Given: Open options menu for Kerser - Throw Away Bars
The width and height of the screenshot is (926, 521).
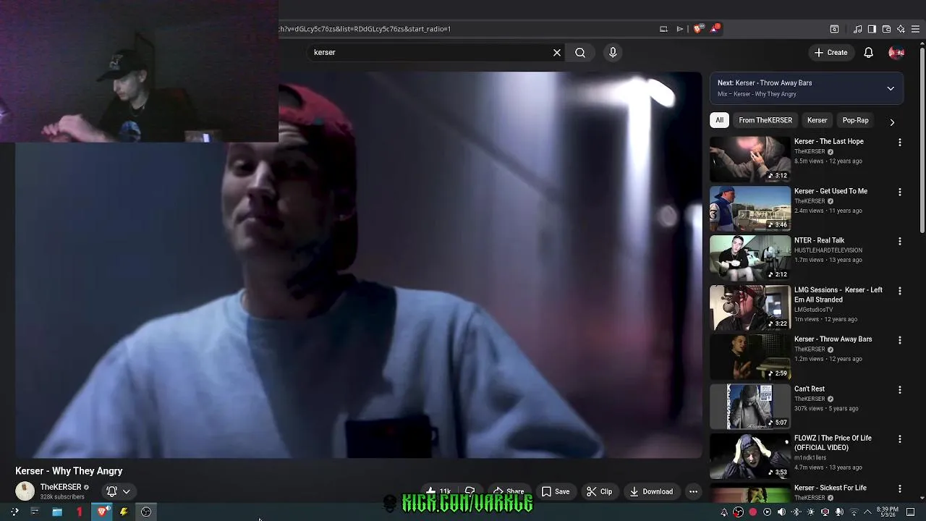Looking at the screenshot, I should [900, 340].
